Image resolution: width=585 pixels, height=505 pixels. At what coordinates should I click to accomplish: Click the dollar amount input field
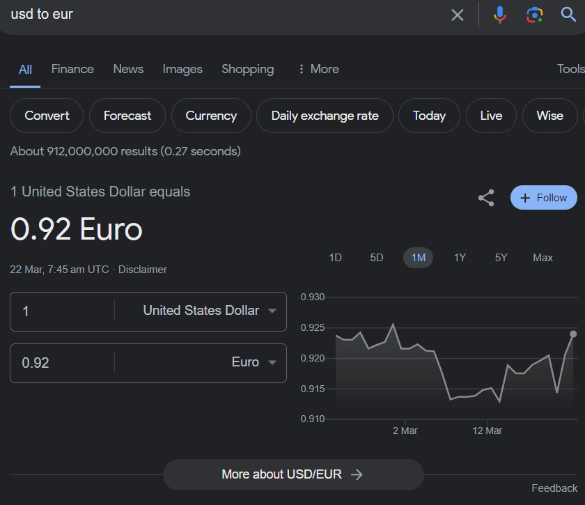click(63, 311)
